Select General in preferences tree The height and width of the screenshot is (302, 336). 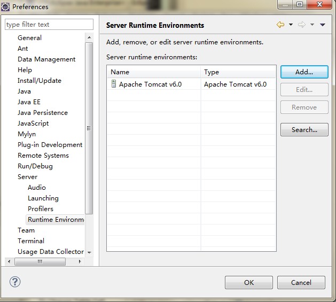click(x=29, y=38)
